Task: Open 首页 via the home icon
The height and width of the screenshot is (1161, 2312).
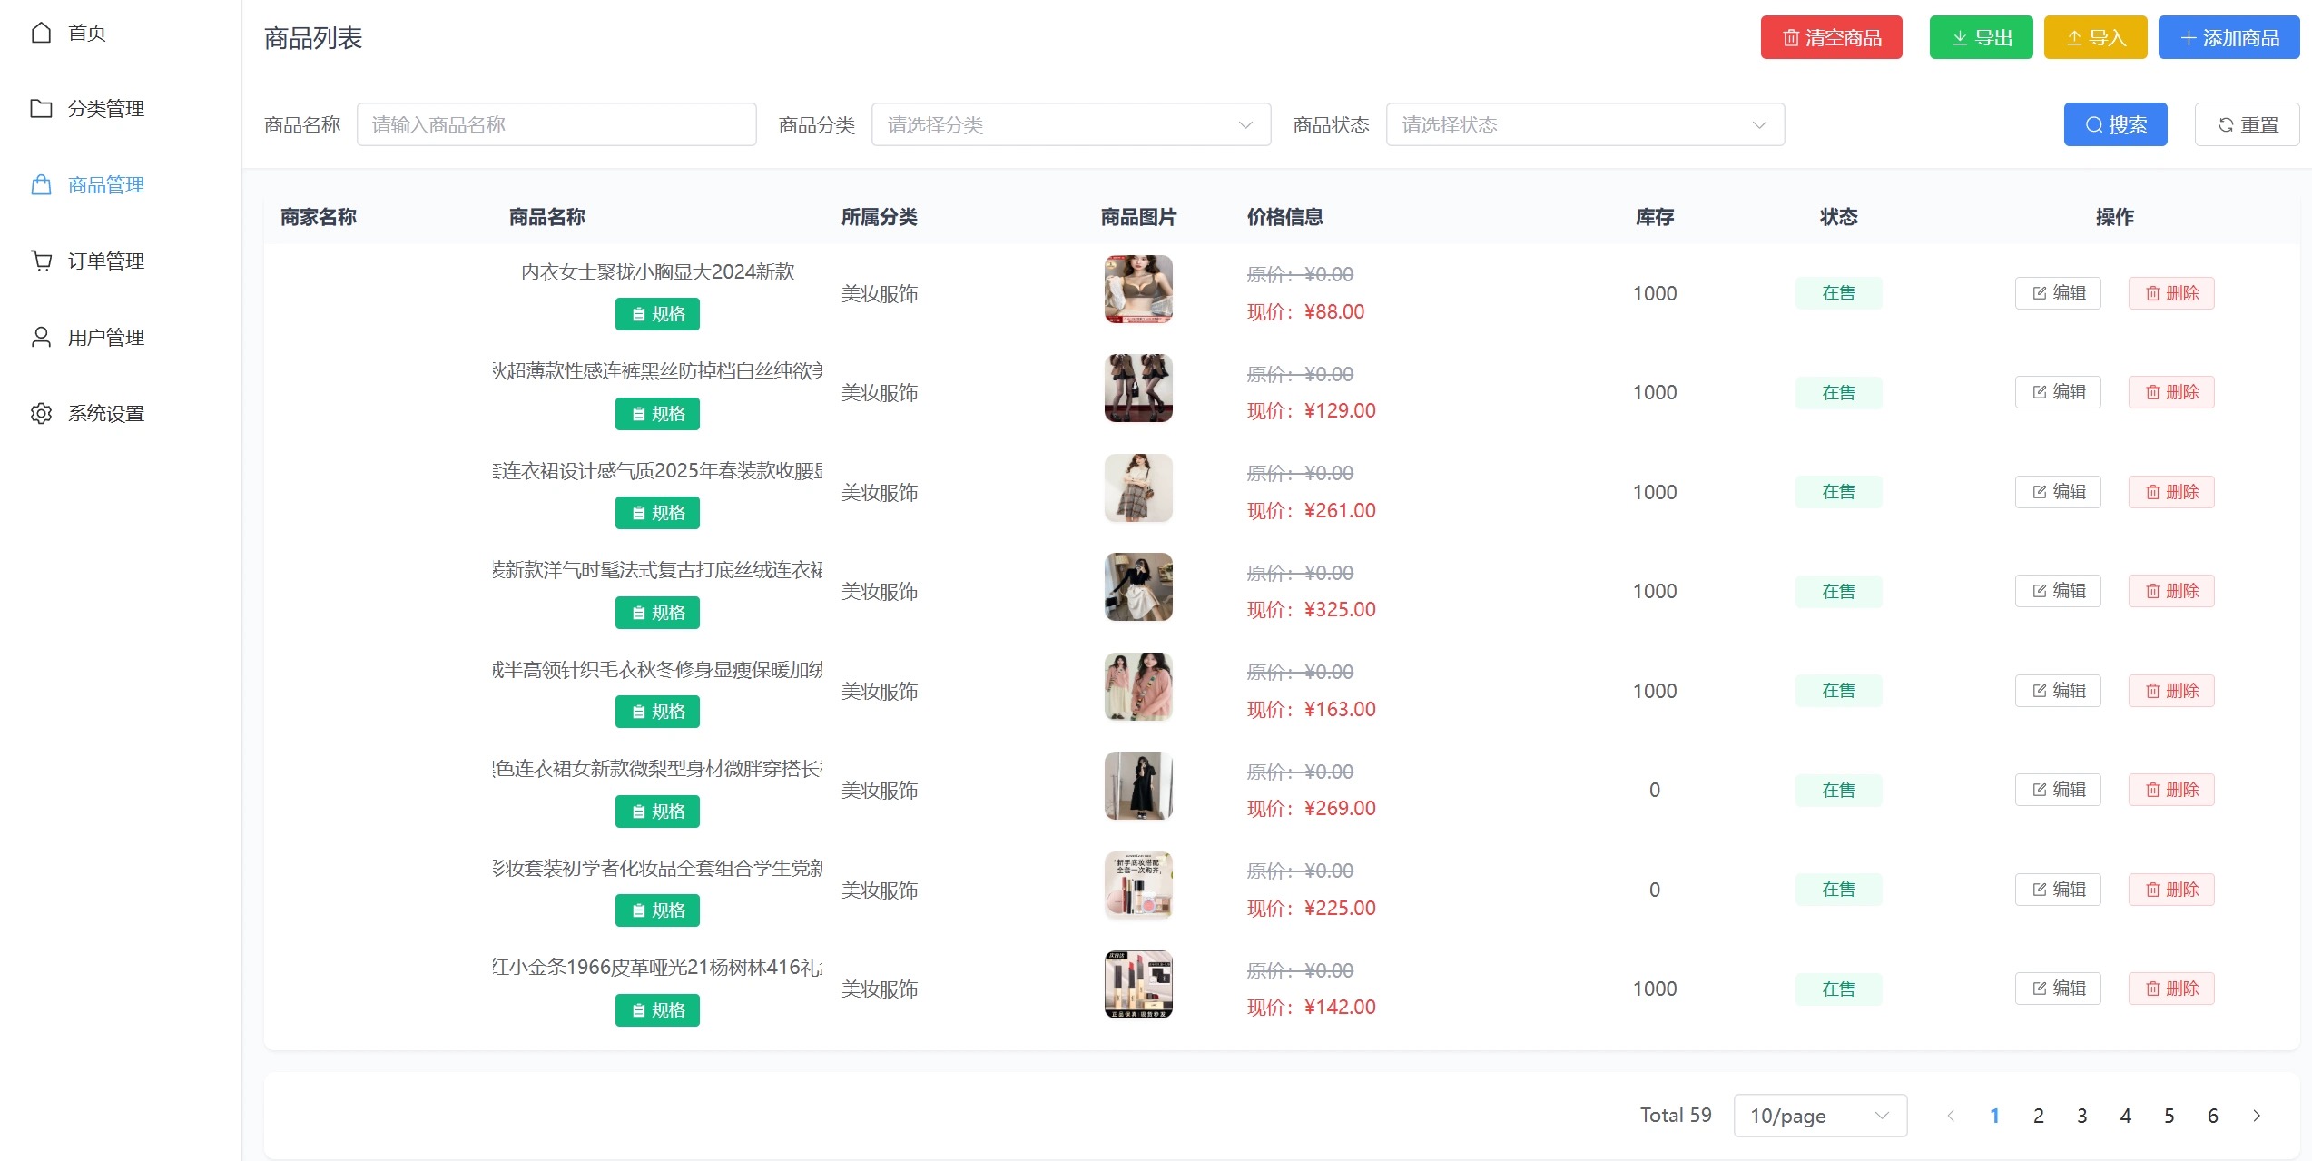Action: [41, 32]
